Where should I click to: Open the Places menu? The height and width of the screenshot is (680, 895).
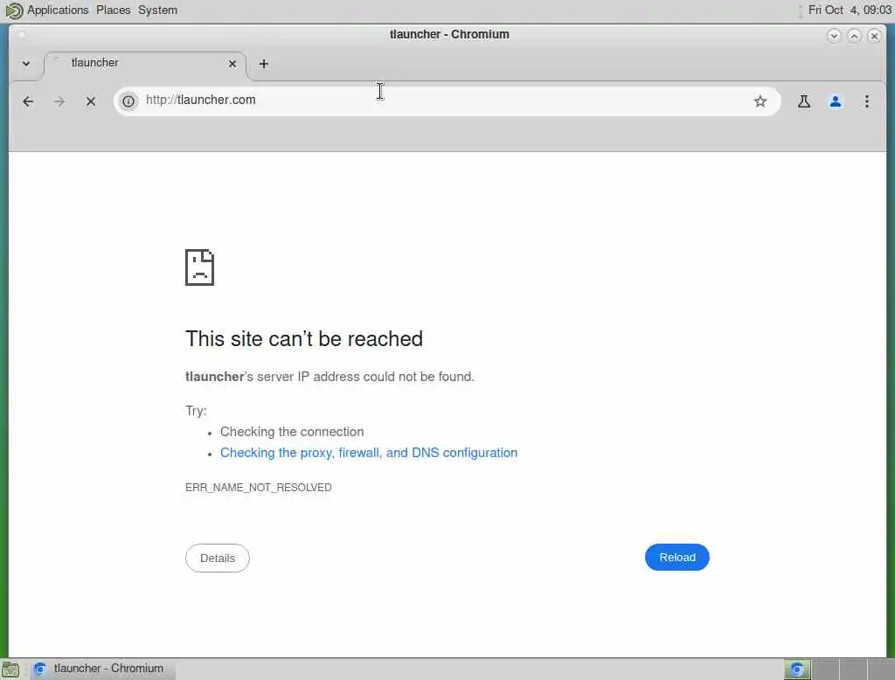[113, 10]
